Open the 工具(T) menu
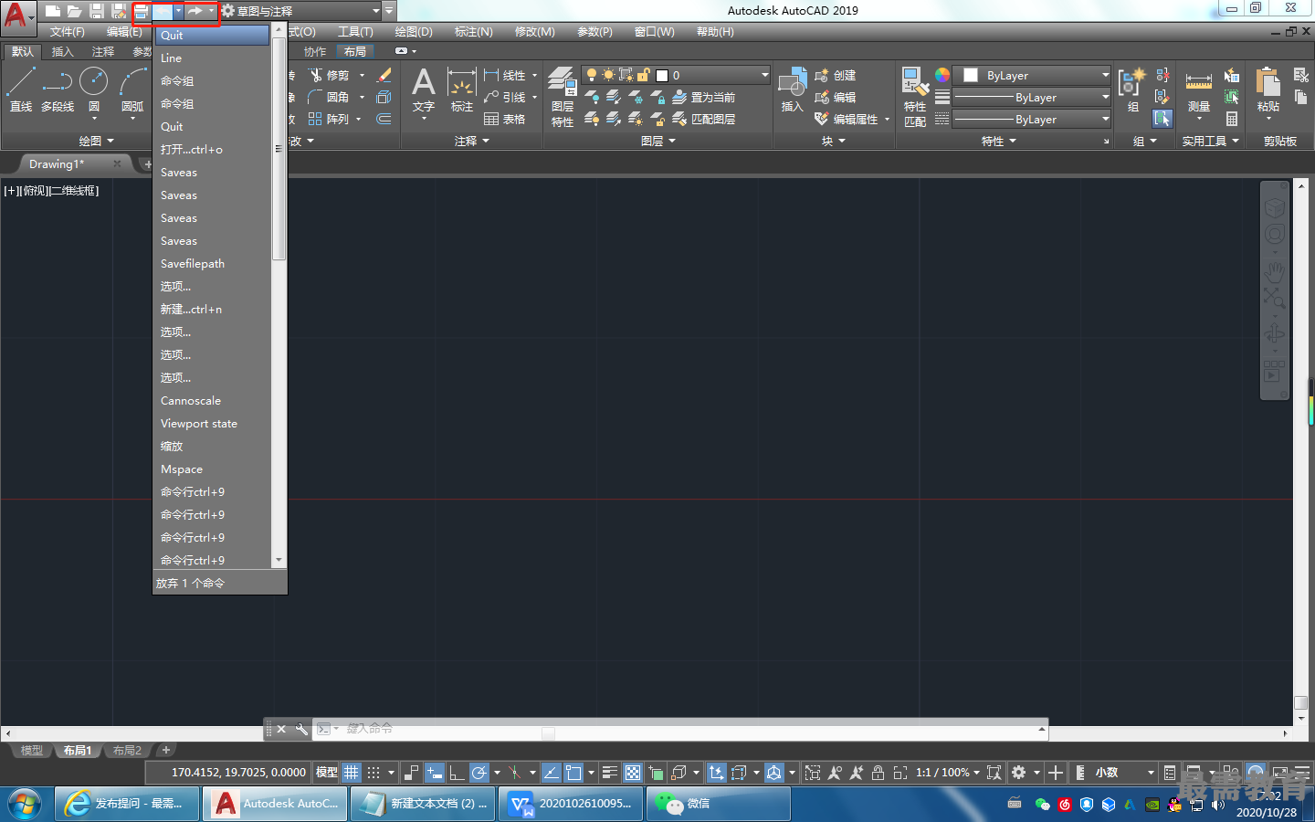The height and width of the screenshot is (822, 1315). pos(355,32)
